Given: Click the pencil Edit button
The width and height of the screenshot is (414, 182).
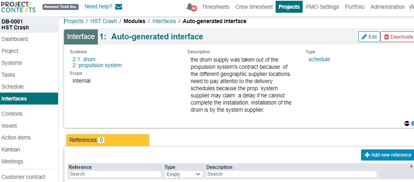Looking at the screenshot, I should (369, 37).
